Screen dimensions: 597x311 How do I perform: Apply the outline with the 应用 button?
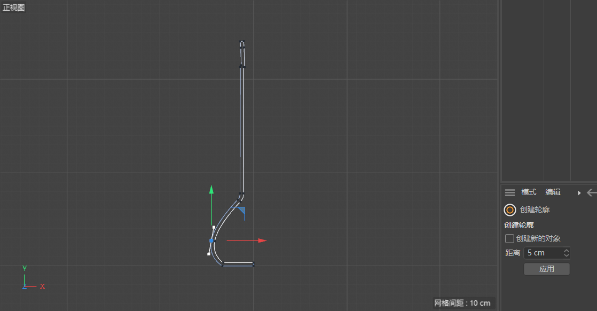point(547,269)
